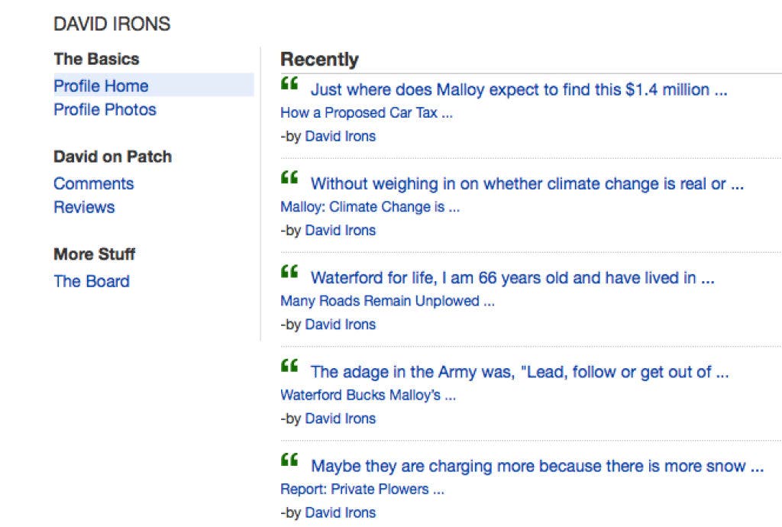The height and width of the screenshot is (527, 782).
Task: Open the "Waterford Bucks Malloy's" article
Action: pos(368,396)
